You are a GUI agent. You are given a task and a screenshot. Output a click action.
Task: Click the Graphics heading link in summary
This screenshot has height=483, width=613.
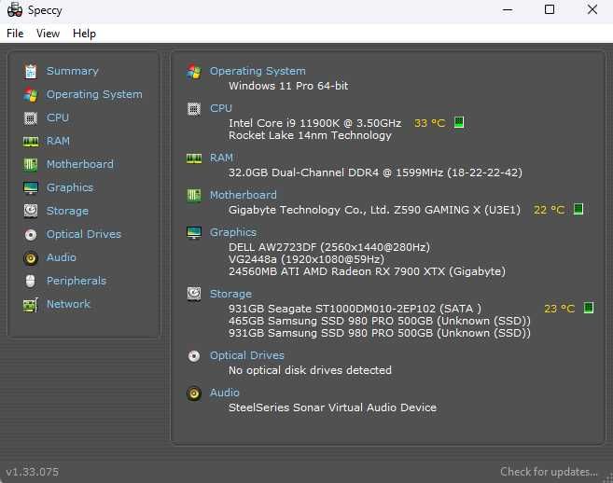pyautogui.click(x=233, y=232)
